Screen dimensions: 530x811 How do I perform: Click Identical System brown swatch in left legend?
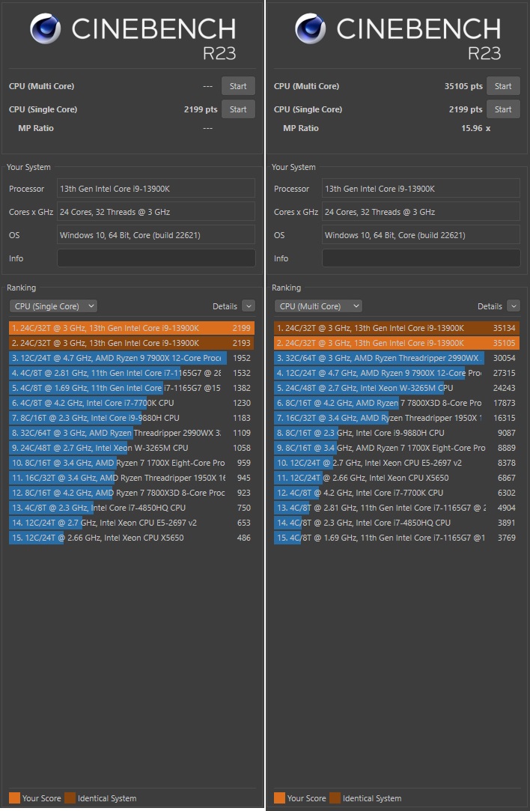tap(70, 798)
